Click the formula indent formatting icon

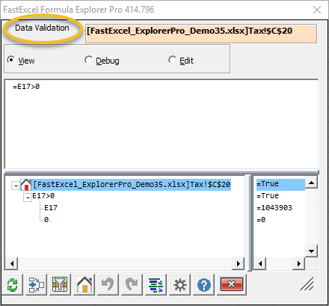point(156,284)
